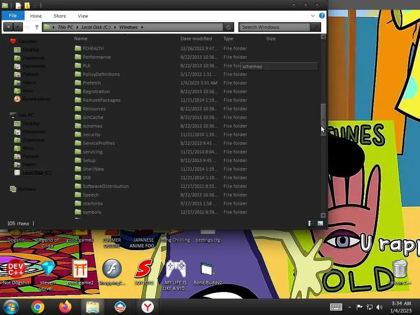
Task: Go back with the Back arrow
Action: 8,27
